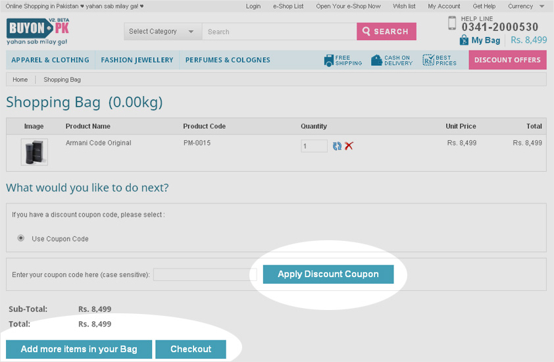Click Add more items in your Bag

[79, 349]
